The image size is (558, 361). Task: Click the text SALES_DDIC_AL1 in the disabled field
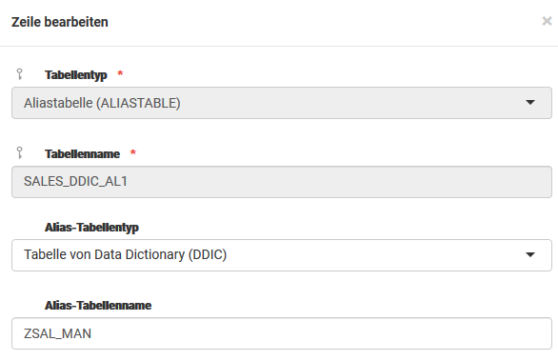[x=75, y=181]
